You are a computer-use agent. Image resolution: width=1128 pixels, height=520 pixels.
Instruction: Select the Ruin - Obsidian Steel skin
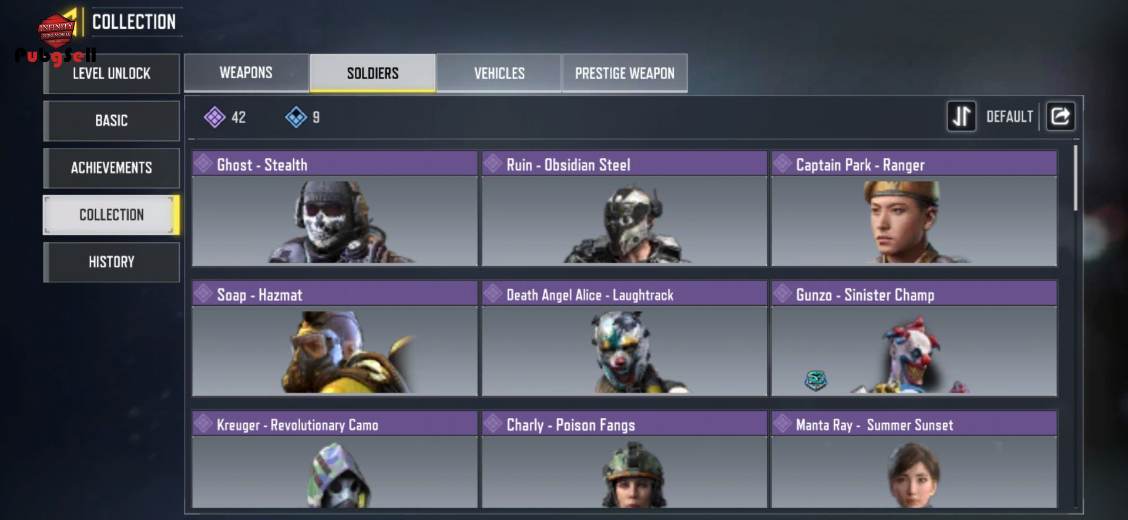click(x=625, y=208)
